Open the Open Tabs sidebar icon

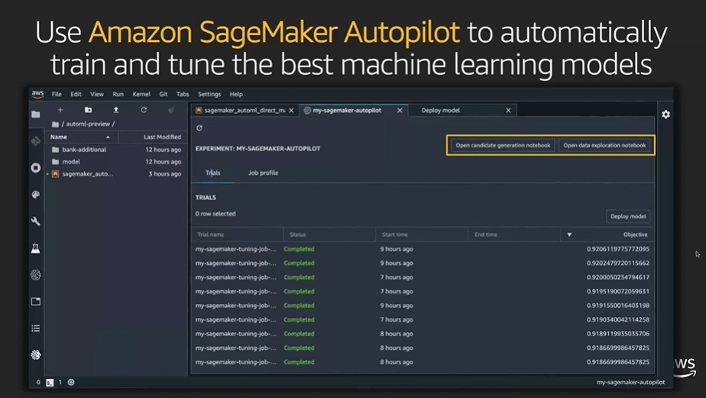pyautogui.click(x=36, y=301)
